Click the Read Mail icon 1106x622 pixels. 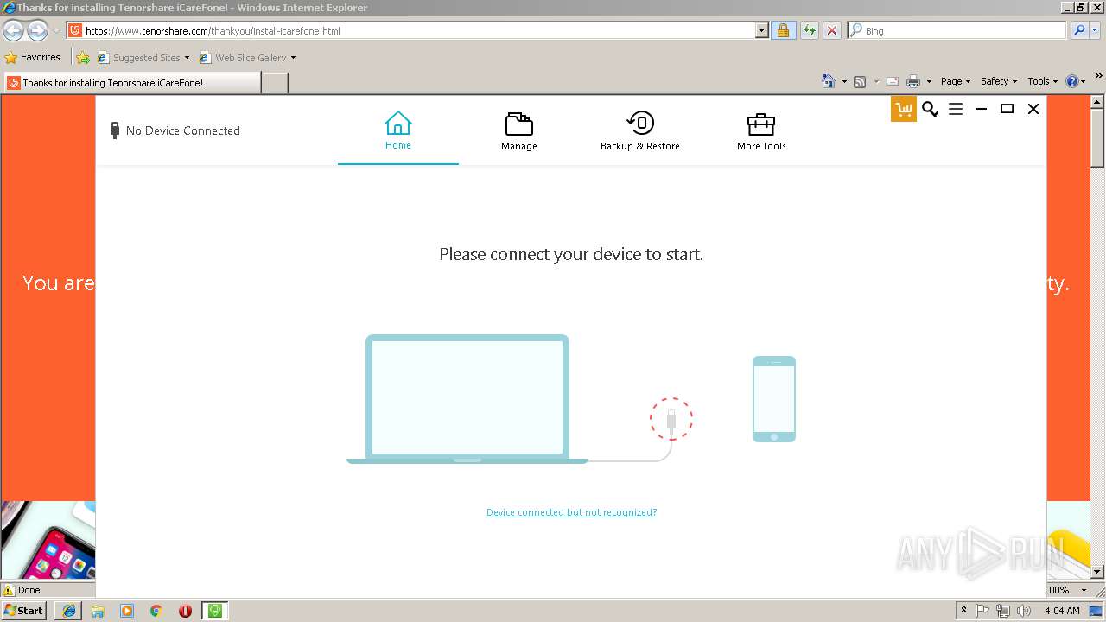pyautogui.click(x=893, y=81)
